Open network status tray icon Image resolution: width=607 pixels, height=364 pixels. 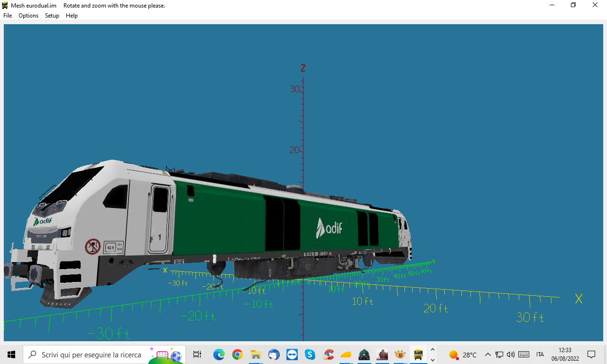[499, 355]
